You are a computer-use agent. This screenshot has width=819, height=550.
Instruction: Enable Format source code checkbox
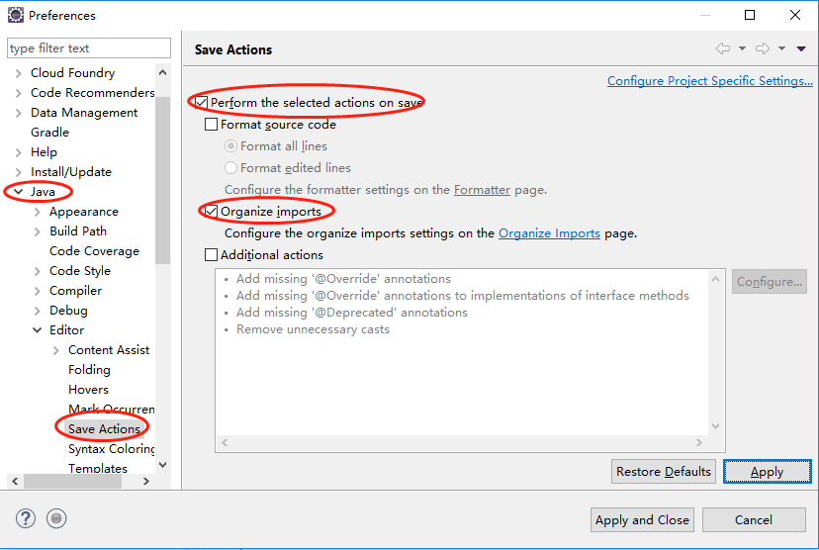point(211,125)
